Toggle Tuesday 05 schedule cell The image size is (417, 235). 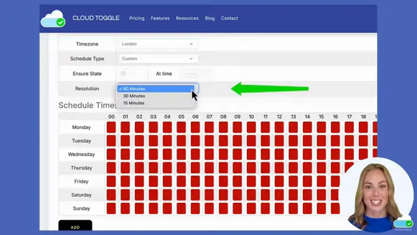coord(181,141)
